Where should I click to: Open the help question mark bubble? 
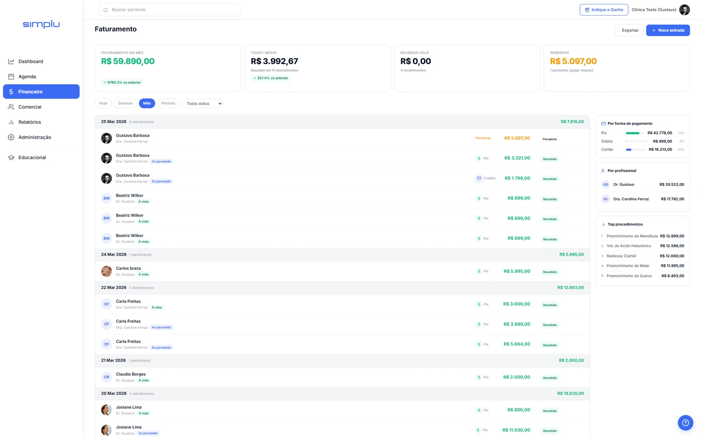[685, 422]
